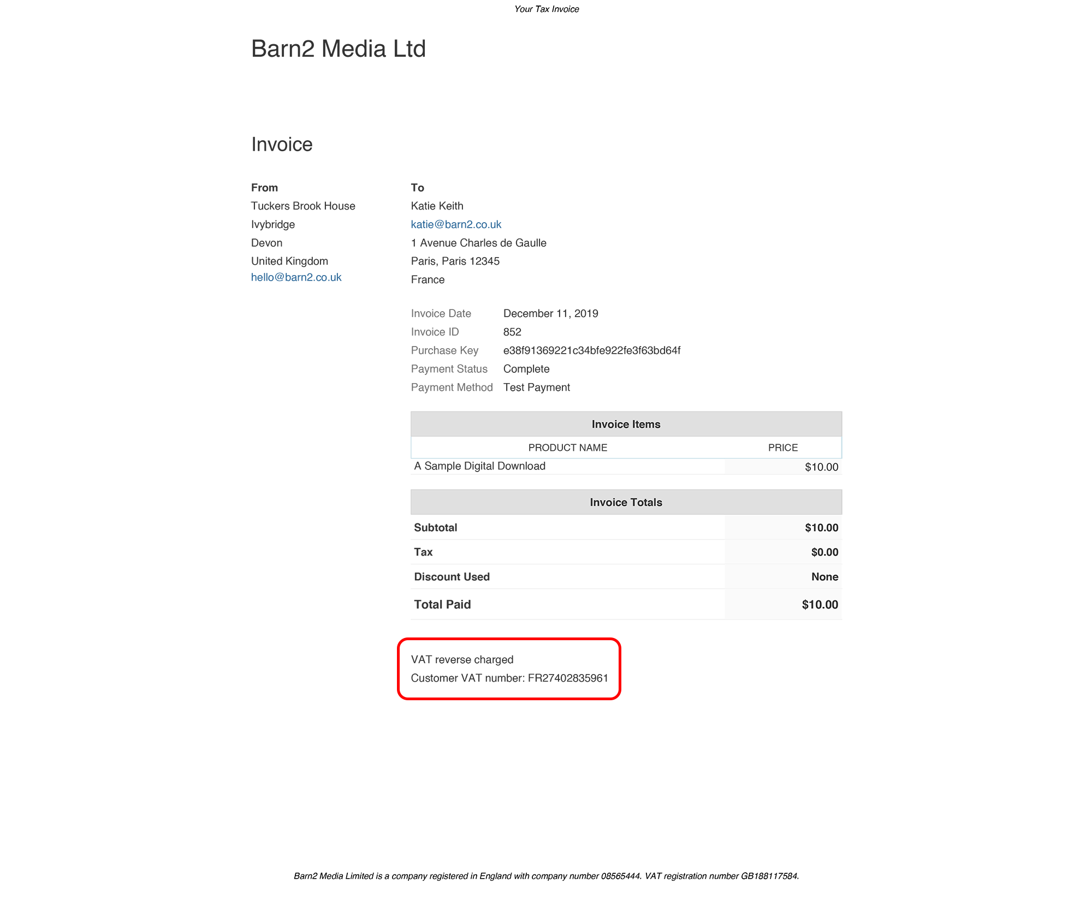Click the Barn2 Media Ltd heading
Screen dimensions: 1092x906
coord(338,49)
